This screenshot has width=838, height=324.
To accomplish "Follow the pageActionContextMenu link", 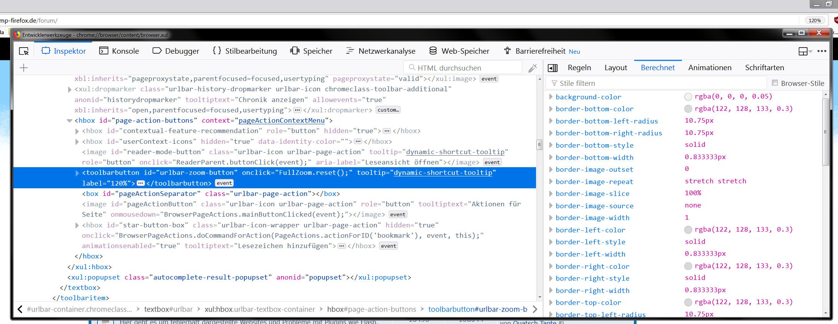I will coord(281,120).
